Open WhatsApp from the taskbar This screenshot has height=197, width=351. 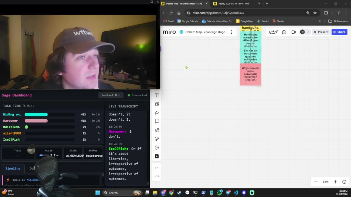tap(220, 193)
